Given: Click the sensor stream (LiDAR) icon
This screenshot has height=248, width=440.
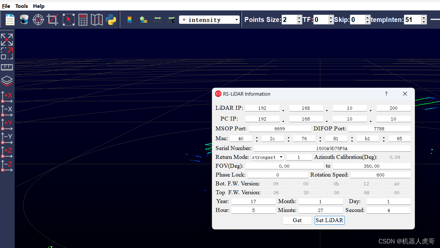Looking at the screenshot, I should (x=24, y=20).
